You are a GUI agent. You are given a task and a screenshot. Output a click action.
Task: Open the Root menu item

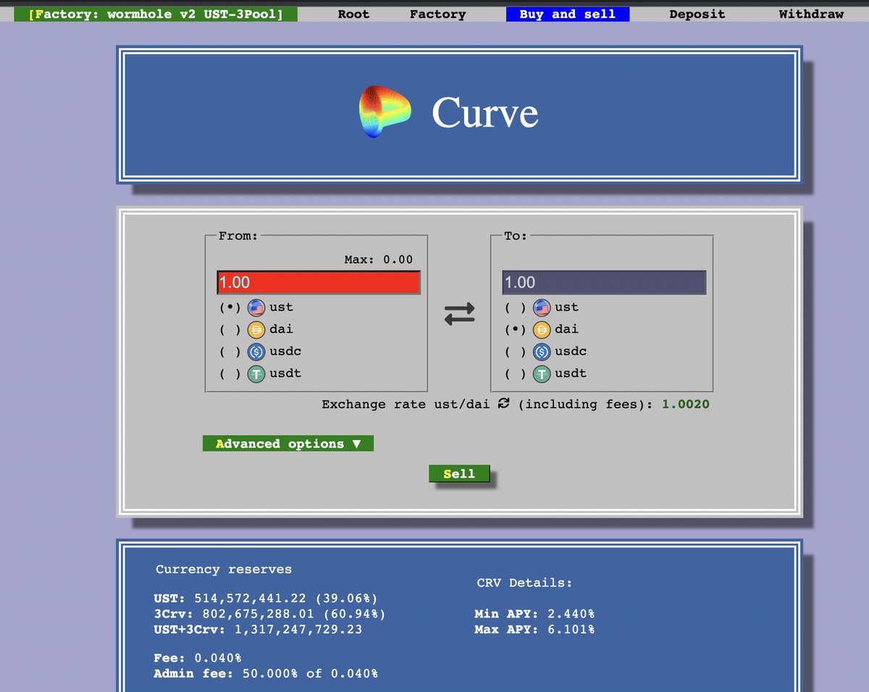click(x=353, y=14)
